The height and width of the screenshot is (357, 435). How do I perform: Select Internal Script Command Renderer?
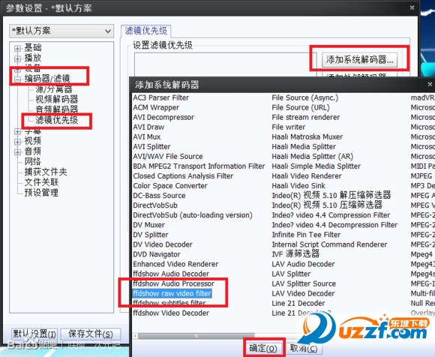pos(329,244)
